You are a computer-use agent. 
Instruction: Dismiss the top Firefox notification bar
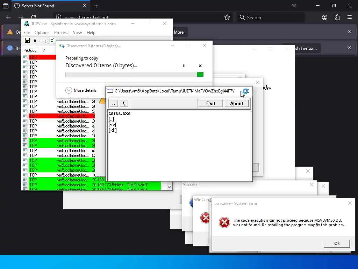pyautogui.click(x=349, y=32)
